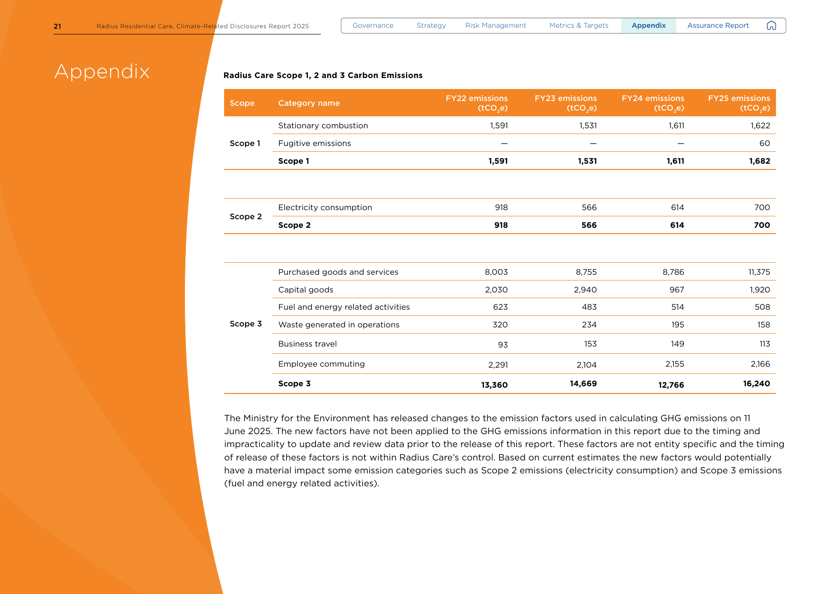This screenshot has height=594, width=840.
Task: Click the Ministry for the Environment paragraph
Action: click(504, 450)
